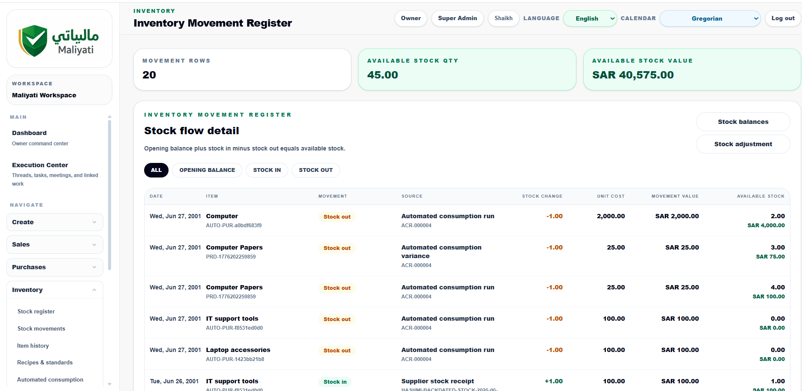The width and height of the screenshot is (802, 391).
Task: Navigate to Stock movements
Action: (41, 329)
